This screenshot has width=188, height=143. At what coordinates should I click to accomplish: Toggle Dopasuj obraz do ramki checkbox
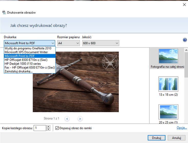pyautogui.click(x=57, y=128)
